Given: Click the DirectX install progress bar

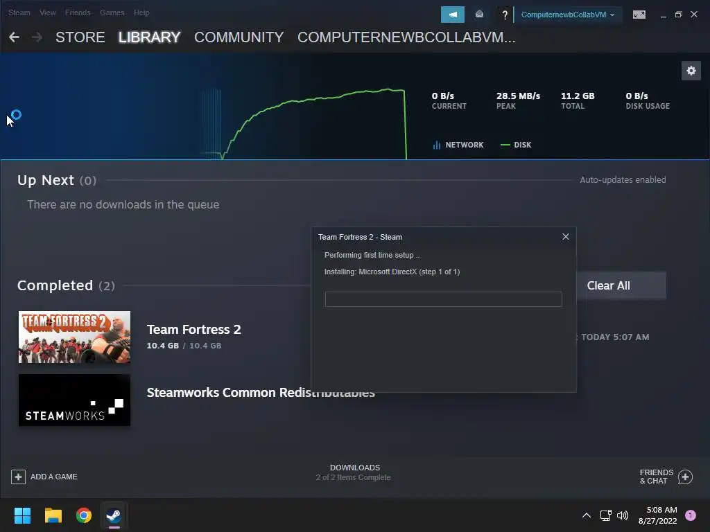Looking at the screenshot, I should tap(443, 299).
